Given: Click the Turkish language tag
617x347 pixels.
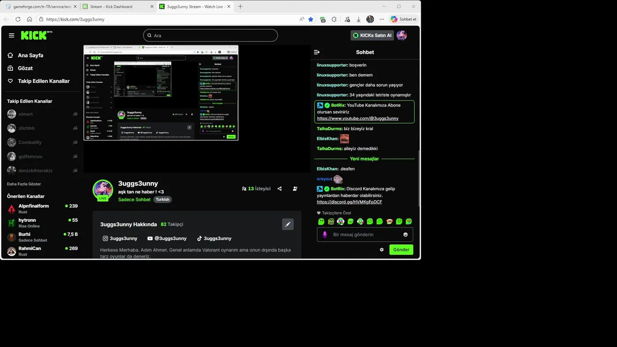Looking at the screenshot, I should [162, 200].
